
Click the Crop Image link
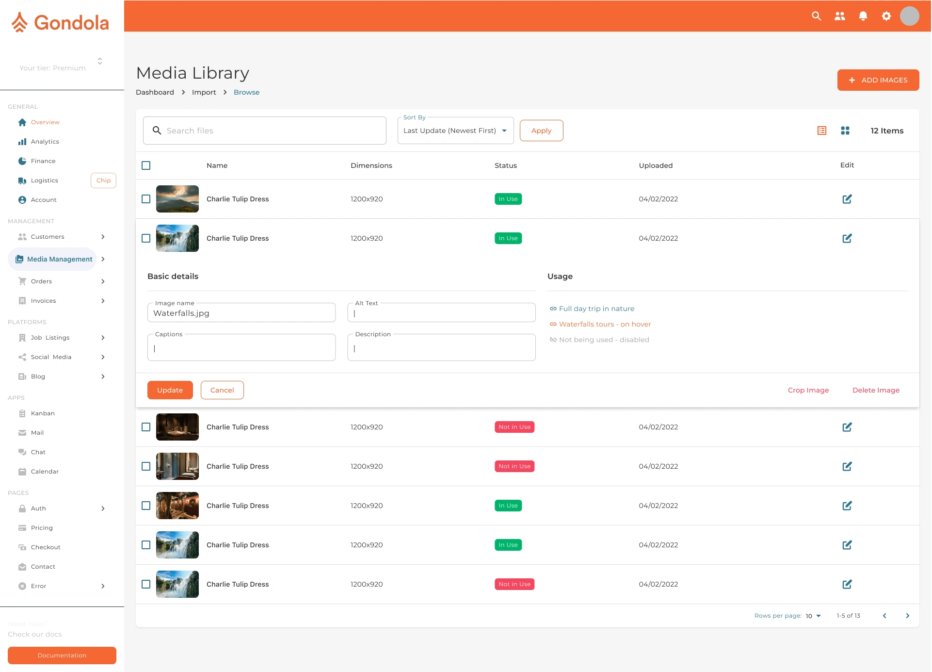point(808,390)
